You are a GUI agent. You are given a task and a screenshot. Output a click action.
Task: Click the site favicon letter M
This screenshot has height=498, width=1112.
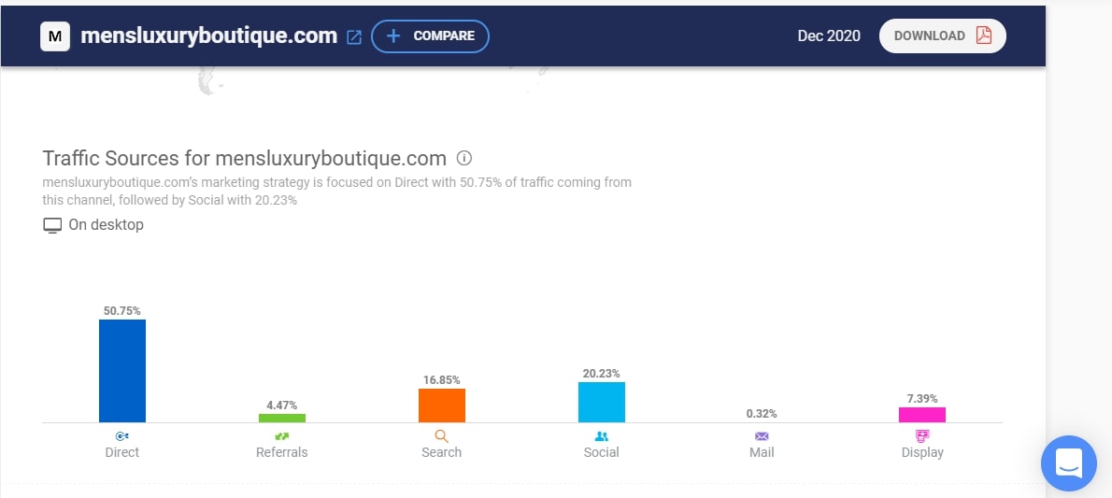pos(55,36)
